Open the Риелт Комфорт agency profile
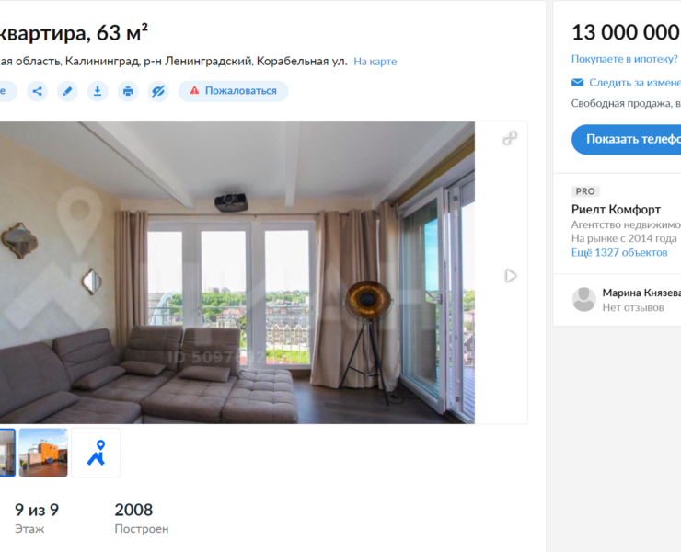The height and width of the screenshot is (552, 681). tap(616, 210)
